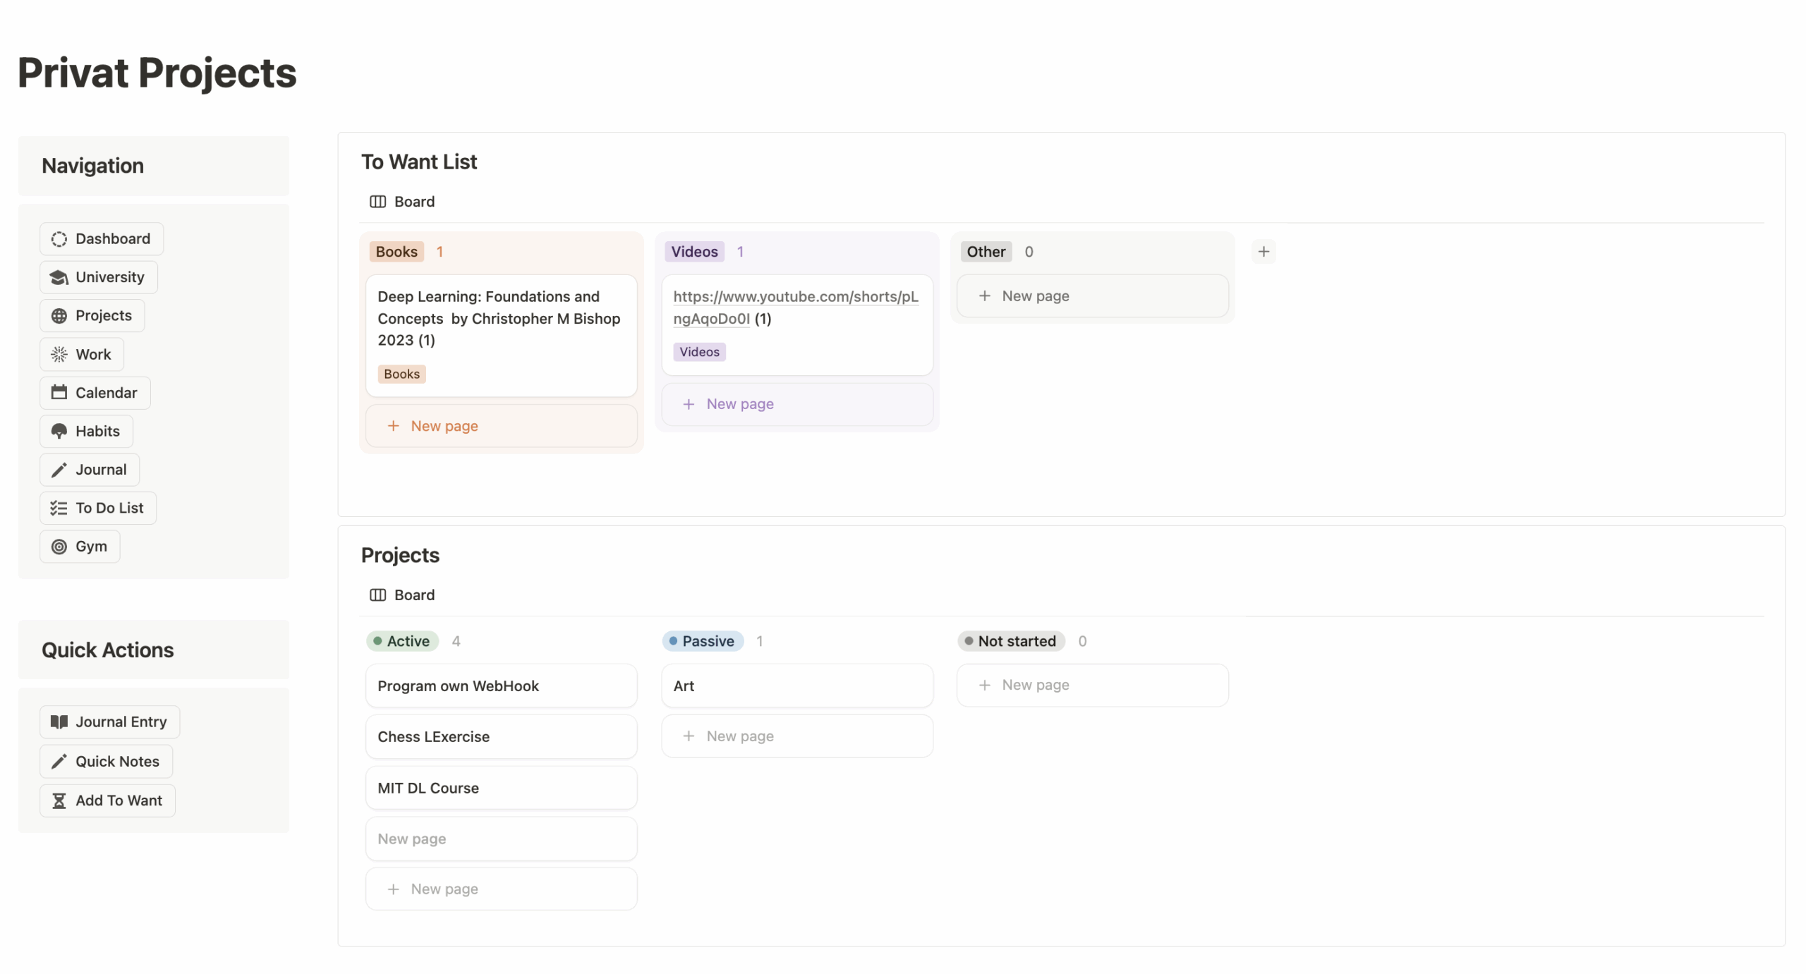Select the Board tab under To Want List
Viewport: 1806px width, 974px height.
[403, 202]
